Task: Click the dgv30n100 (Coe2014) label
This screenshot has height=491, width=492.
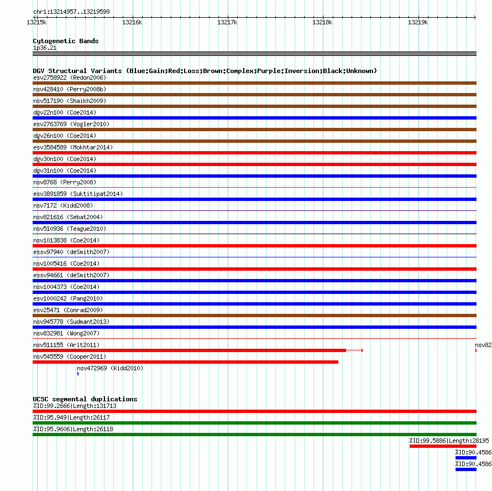Action: (65, 159)
